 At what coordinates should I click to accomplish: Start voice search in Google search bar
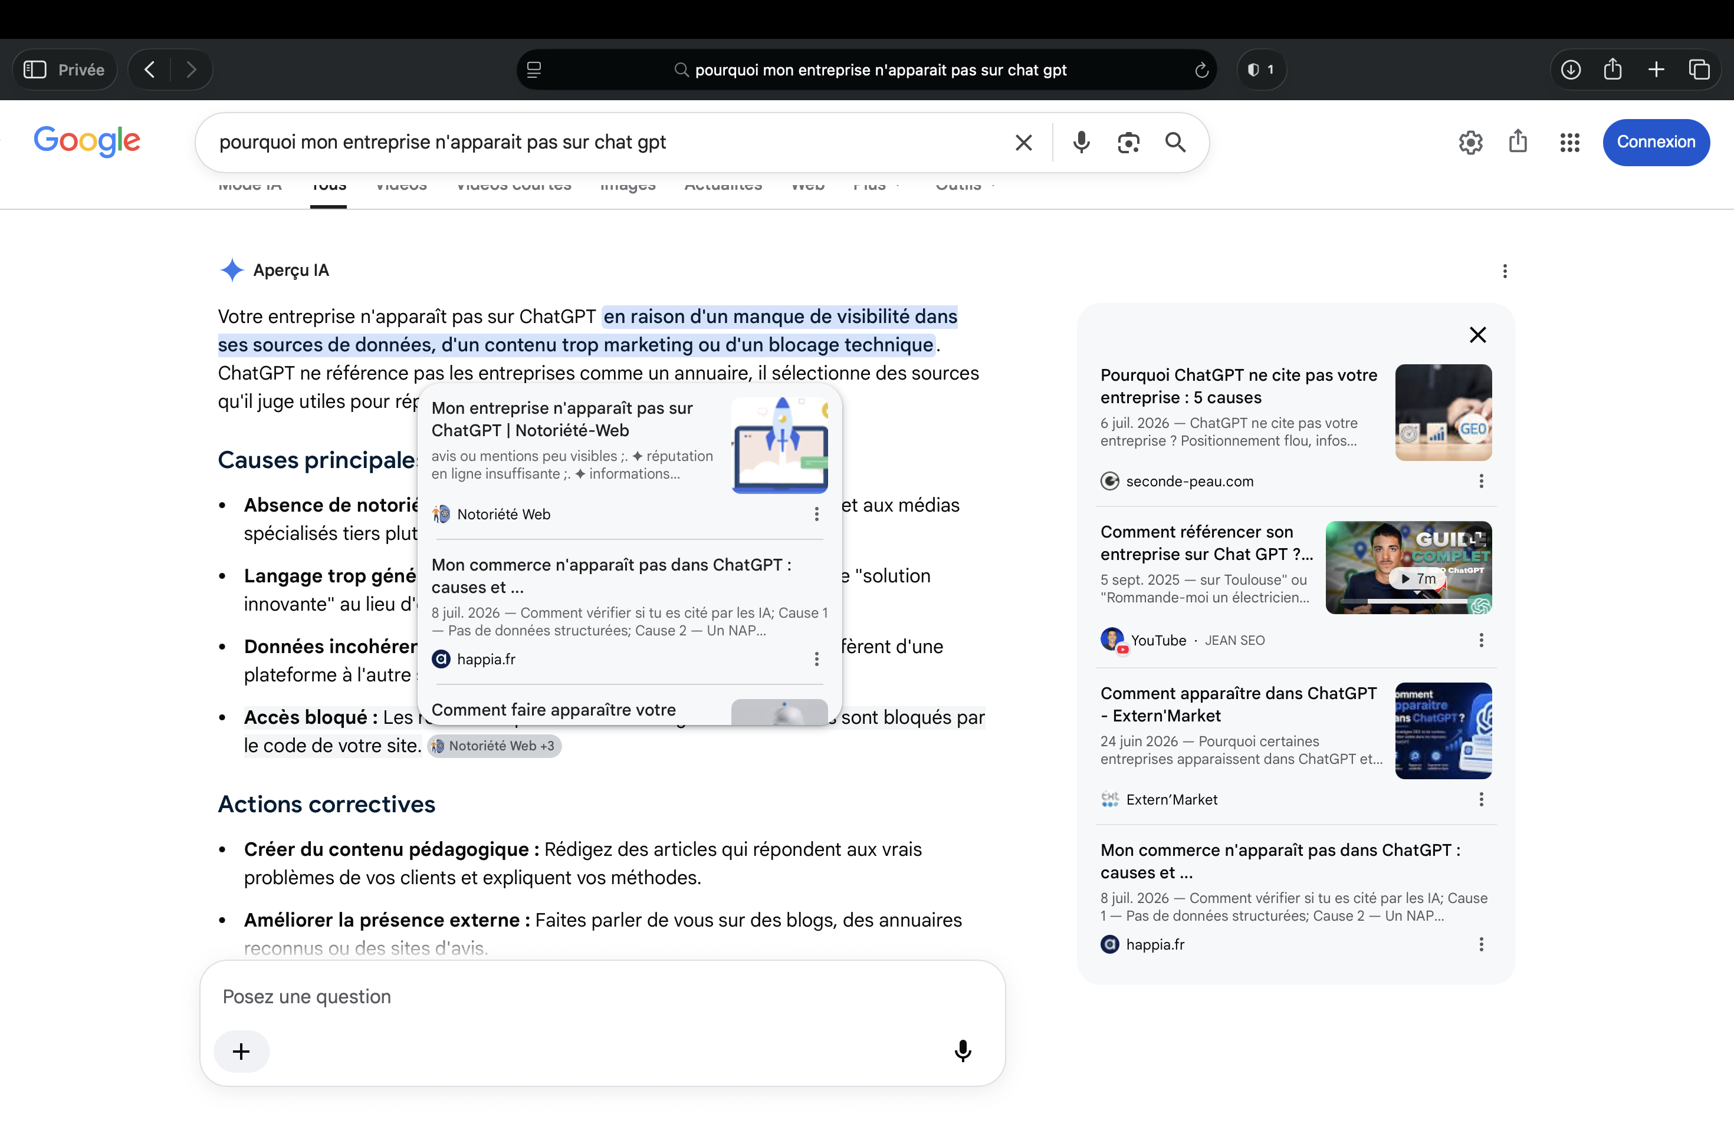pos(1081,142)
